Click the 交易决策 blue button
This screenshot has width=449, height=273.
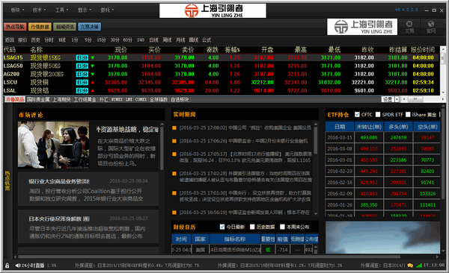point(89,27)
